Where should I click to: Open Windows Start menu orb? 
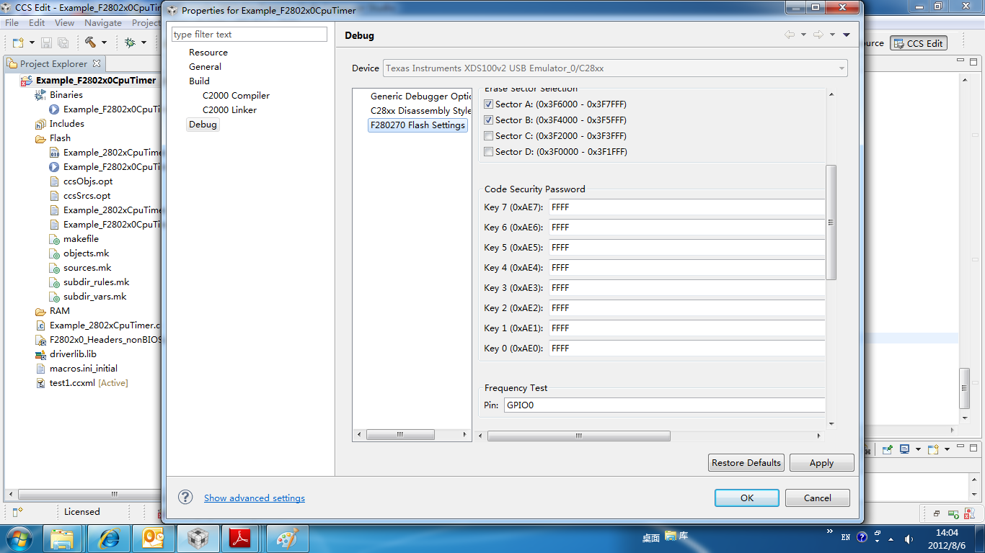click(18, 538)
